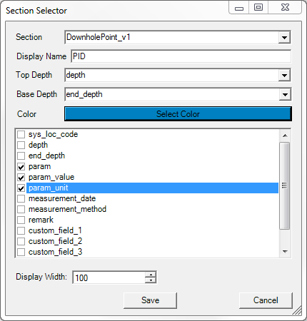Maximize the Section Selector window
The width and height of the screenshot is (307, 321).
[x=258, y=8]
